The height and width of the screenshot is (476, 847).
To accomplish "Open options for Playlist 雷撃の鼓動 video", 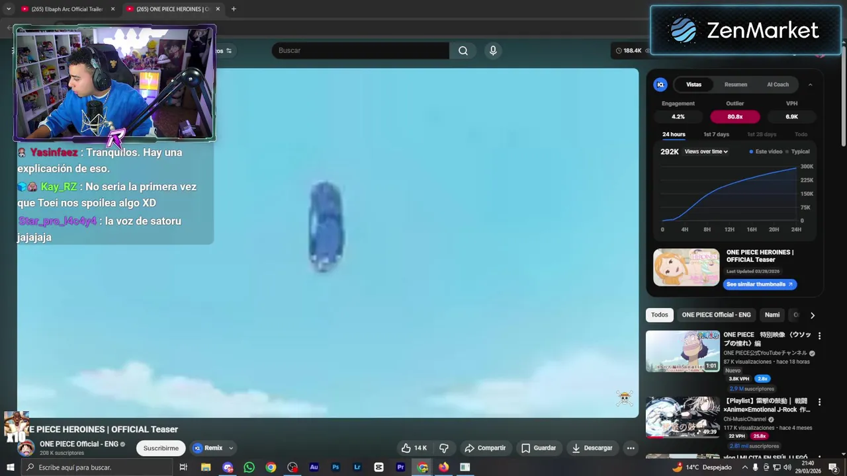I will click(819, 402).
